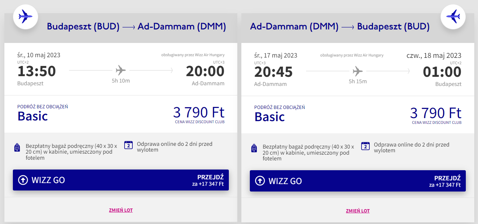Click the calendar check-in icon in outbound card
Image resolution: width=478 pixels, height=224 pixels.
[128, 145]
